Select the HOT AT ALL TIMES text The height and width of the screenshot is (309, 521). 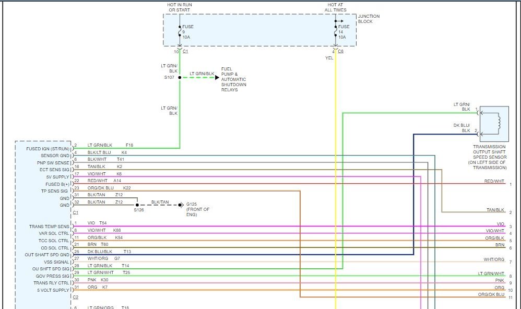tap(335, 7)
